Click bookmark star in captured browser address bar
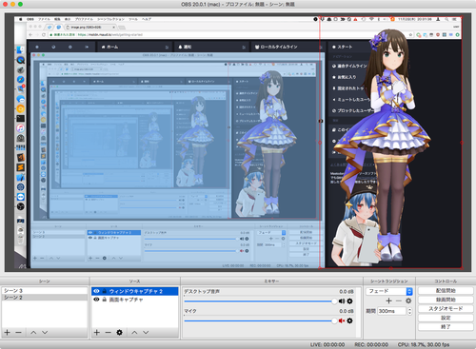 pyautogui.click(x=410, y=34)
